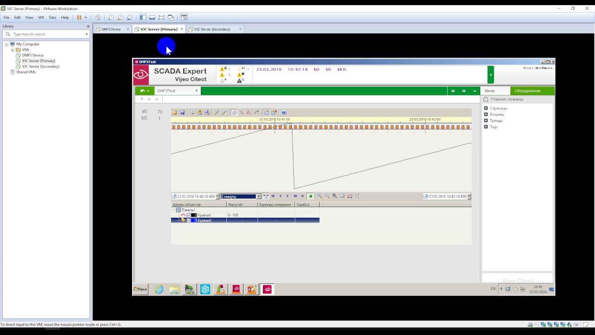Open file explorer folder in guest taskbar

click(x=174, y=289)
